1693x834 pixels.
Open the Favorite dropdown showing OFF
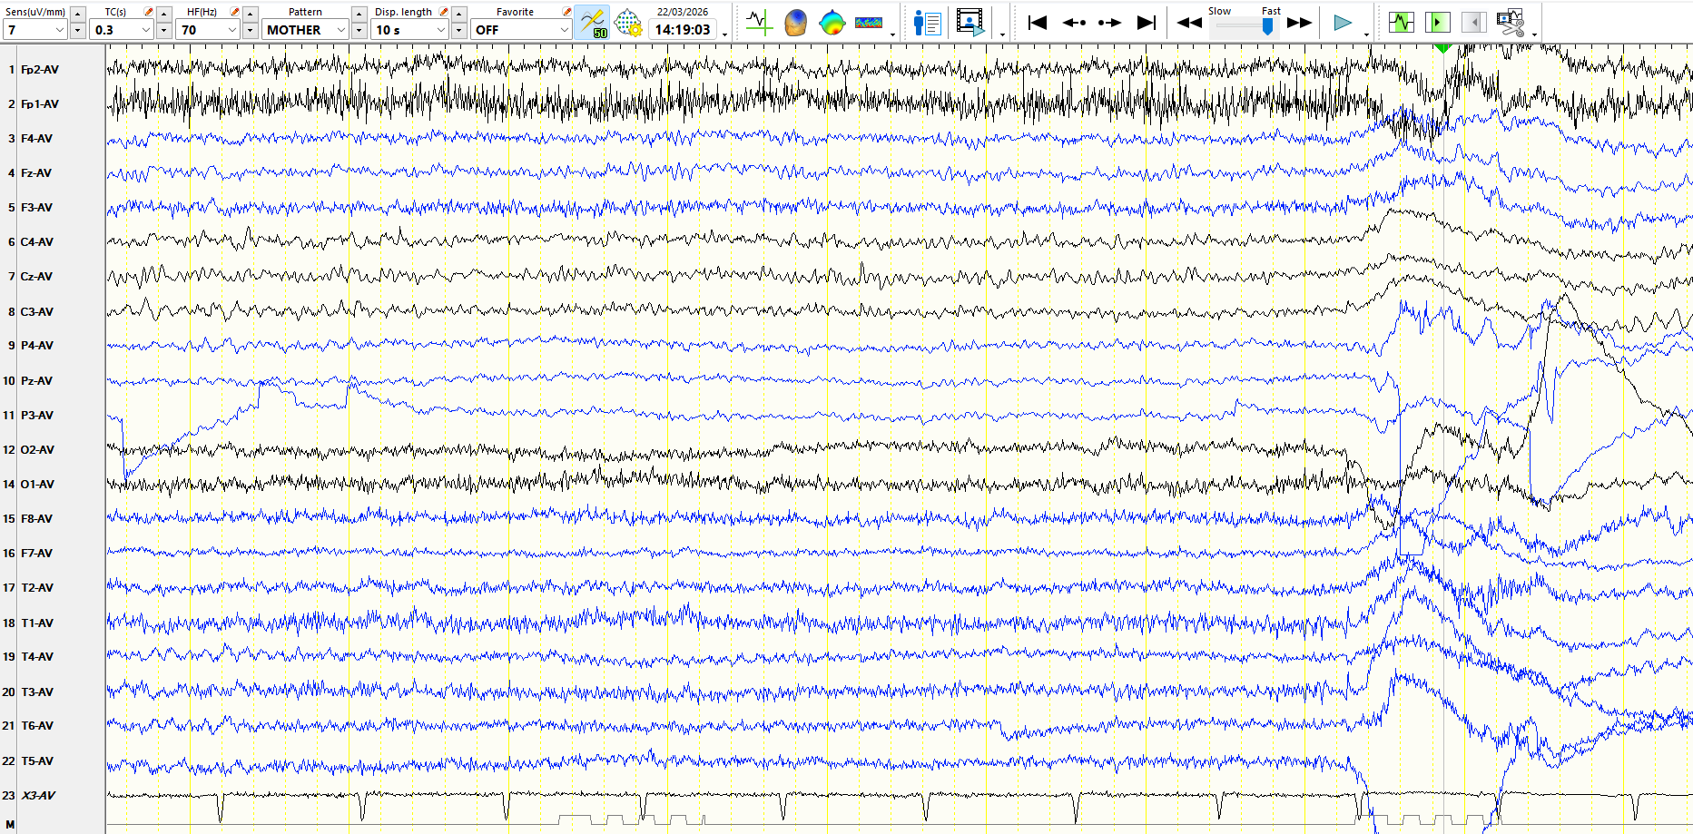click(521, 30)
